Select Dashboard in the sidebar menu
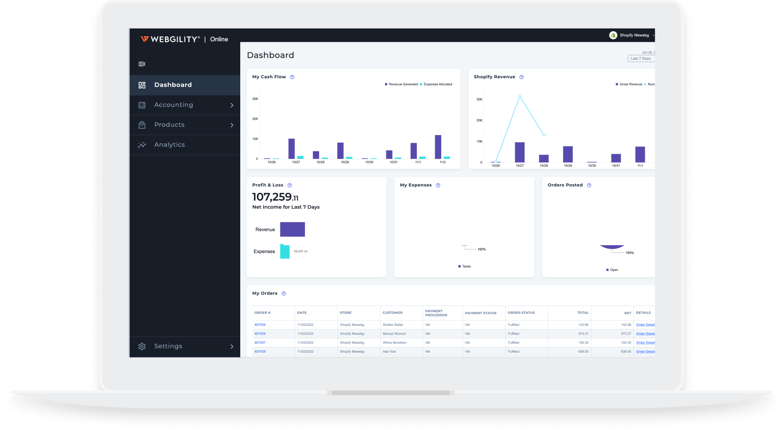The image size is (783, 429). click(173, 85)
